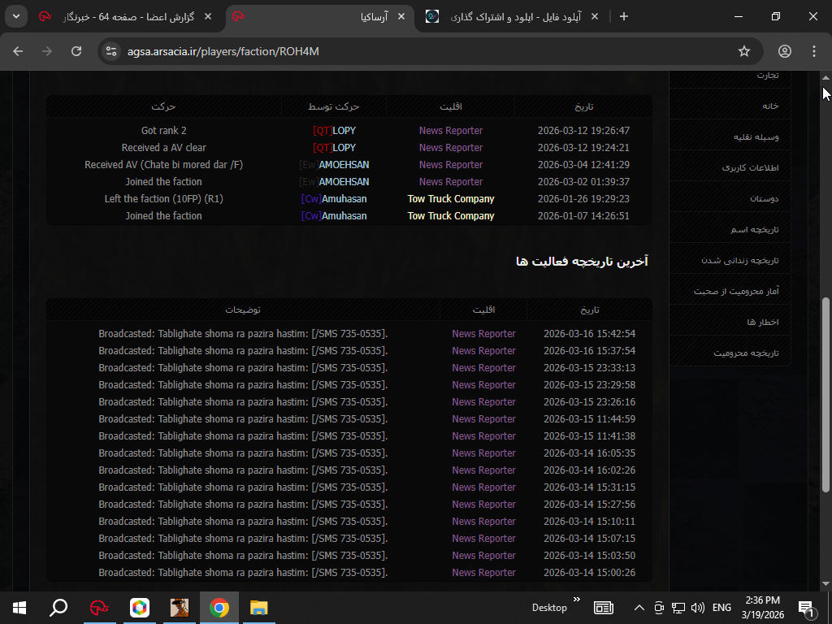
Task: Open the notification center icon
Action: pyautogui.click(x=807, y=609)
